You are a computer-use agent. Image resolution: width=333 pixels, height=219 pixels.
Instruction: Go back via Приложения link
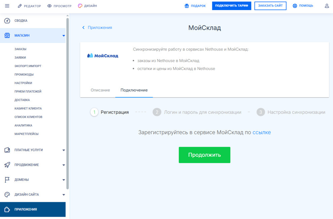point(100,27)
